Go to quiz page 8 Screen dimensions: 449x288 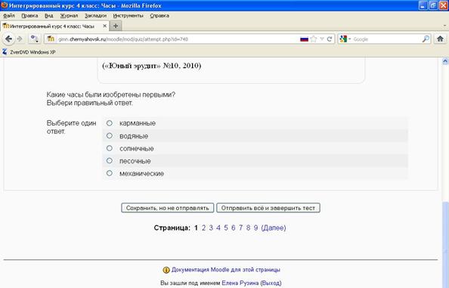tap(248, 228)
